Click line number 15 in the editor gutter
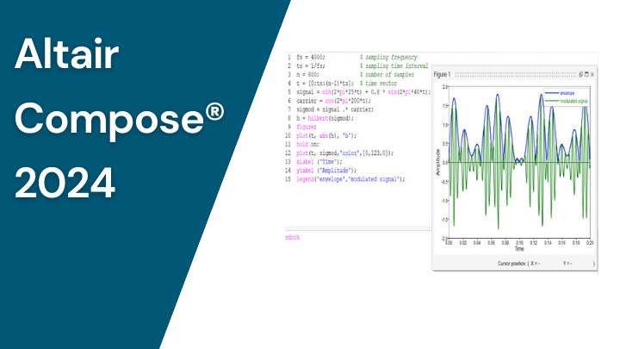 tap(289, 179)
